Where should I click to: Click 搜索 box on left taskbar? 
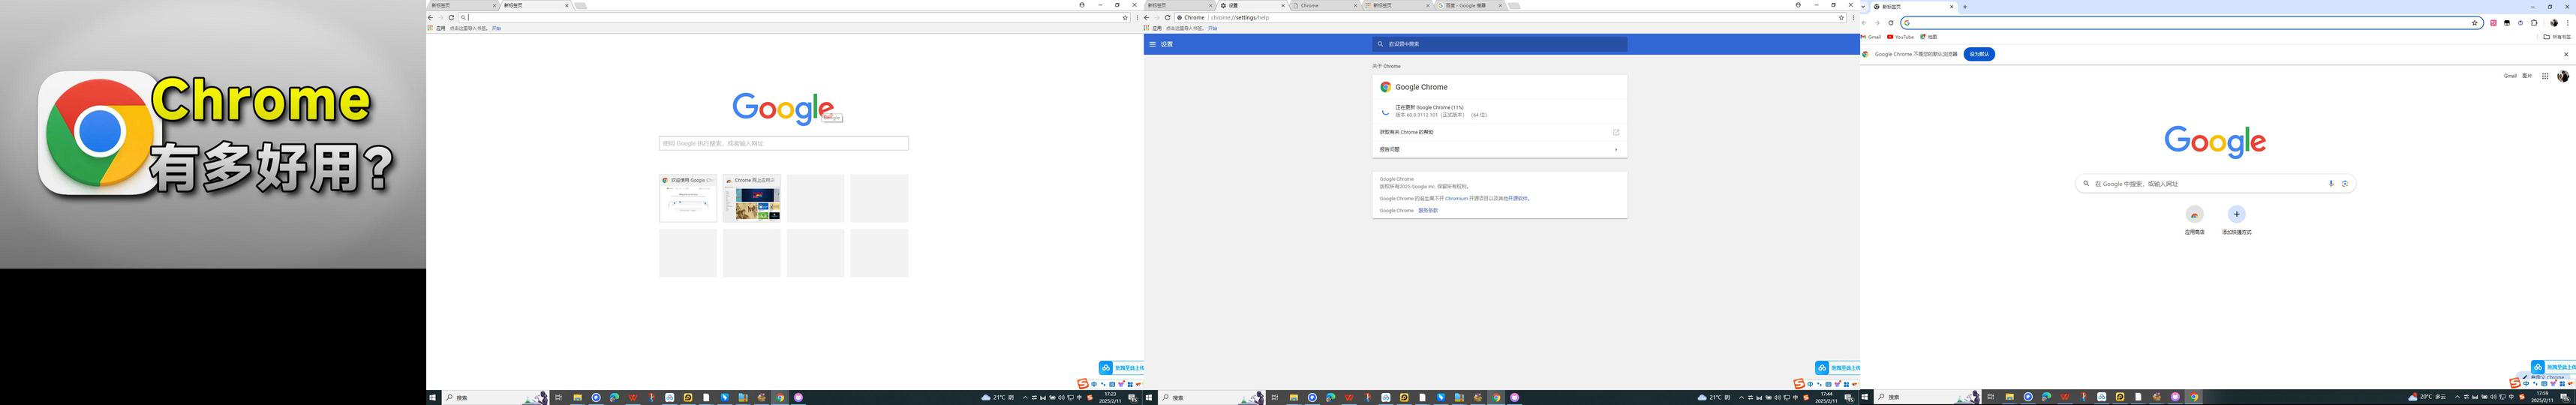click(x=495, y=397)
